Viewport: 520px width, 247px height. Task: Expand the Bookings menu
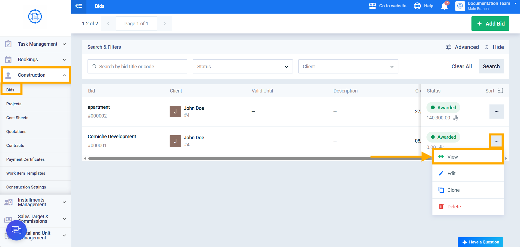click(x=35, y=60)
